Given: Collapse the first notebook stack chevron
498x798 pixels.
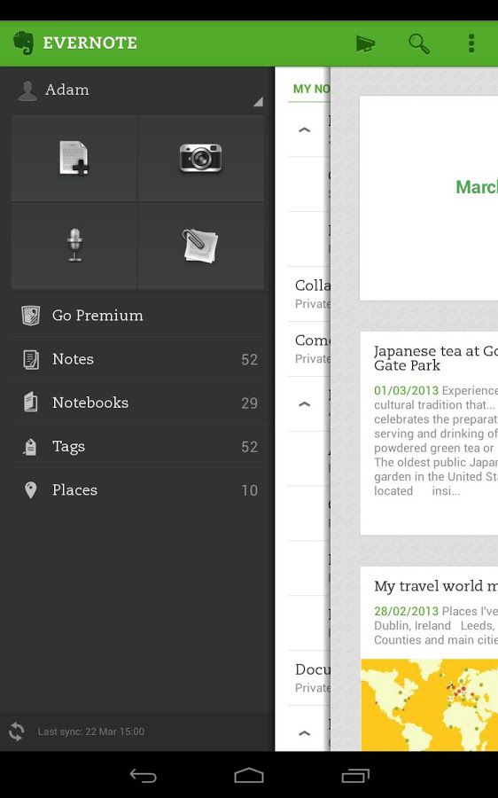Looking at the screenshot, I should (x=304, y=129).
